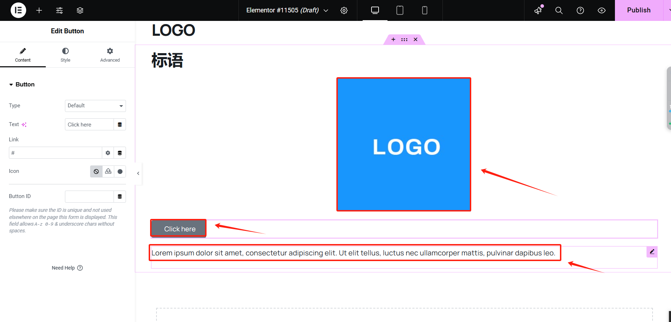Open the Need Help link
The image size is (671, 322).
pos(67,268)
